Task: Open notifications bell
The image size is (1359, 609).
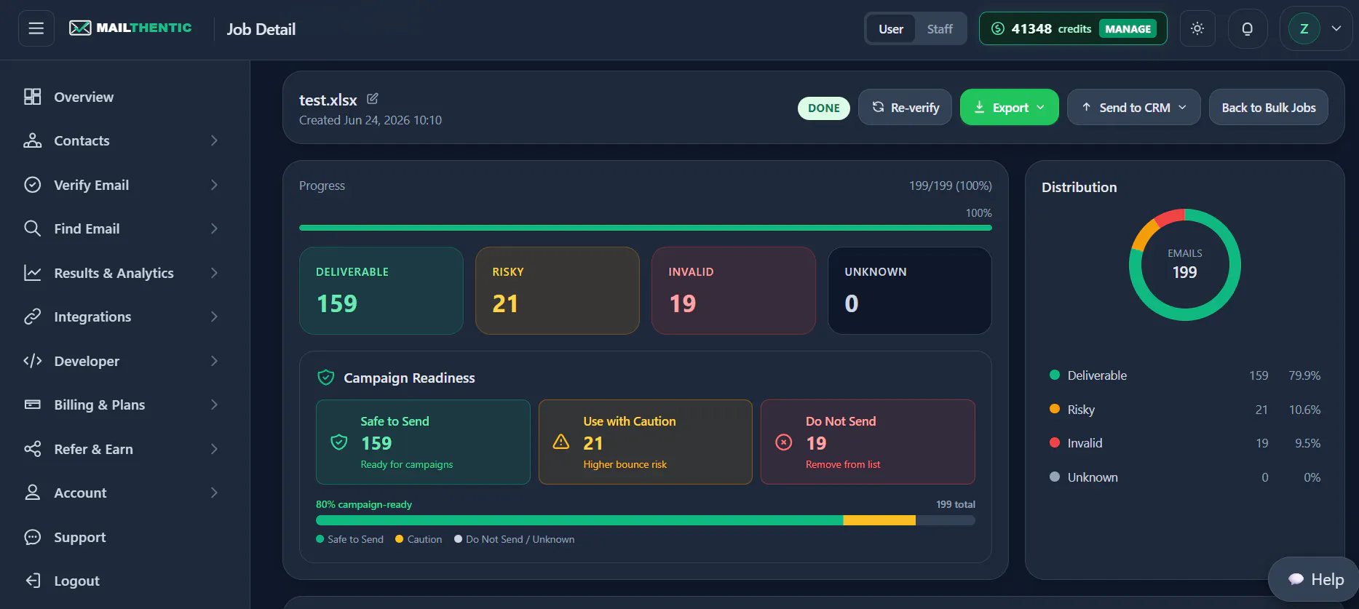Action: point(1248,29)
